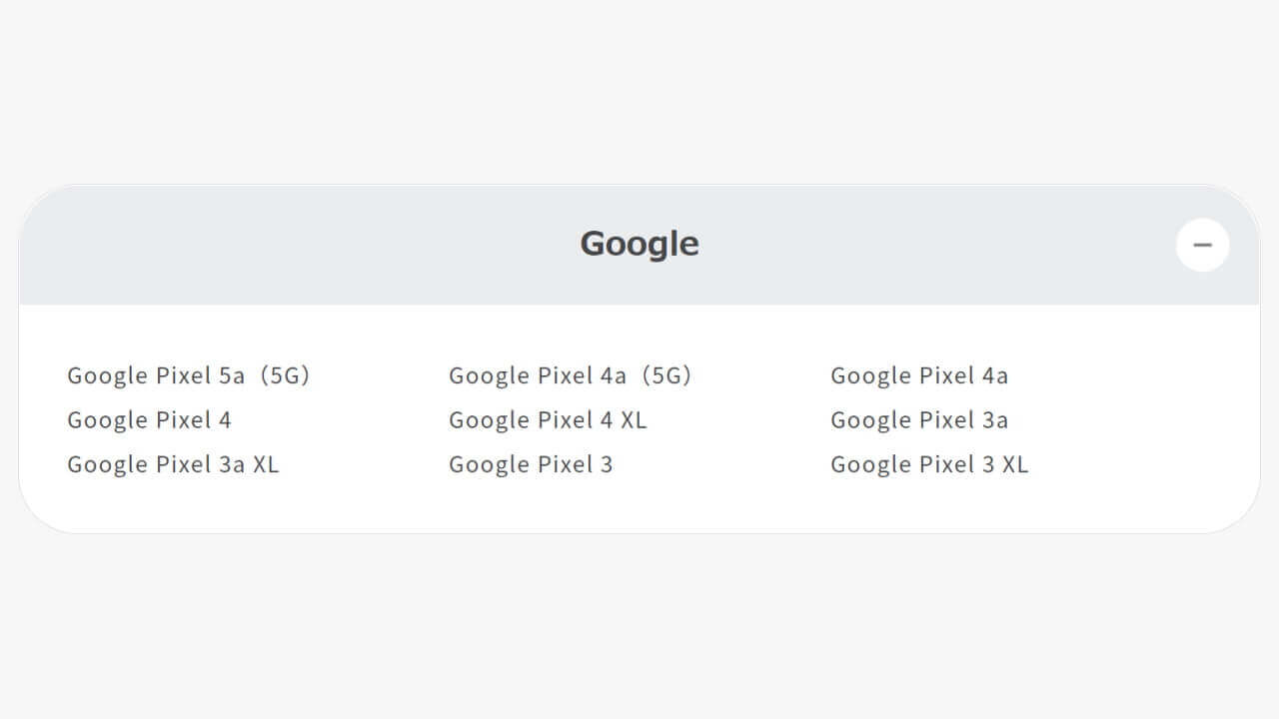
Task: Click the first device in the left column
Action: point(189,375)
